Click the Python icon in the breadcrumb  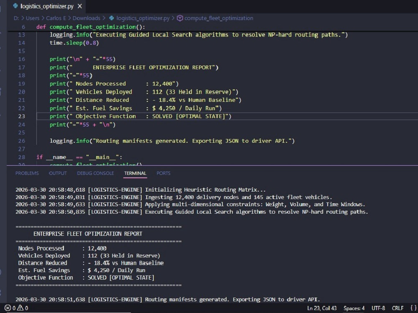tap(112, 18)
